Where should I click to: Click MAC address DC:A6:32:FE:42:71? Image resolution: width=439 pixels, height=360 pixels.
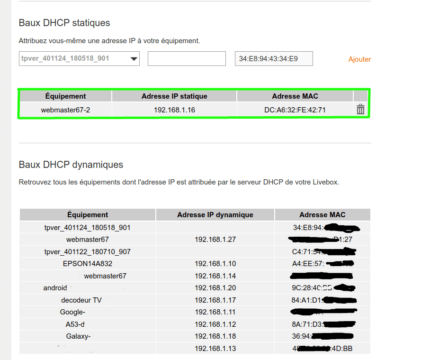(x=295, y=110)
